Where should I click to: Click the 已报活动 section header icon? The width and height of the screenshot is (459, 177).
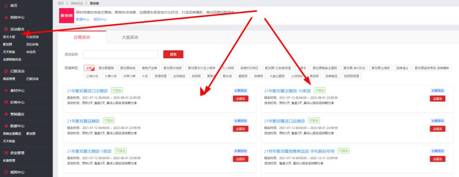(6, 71)
